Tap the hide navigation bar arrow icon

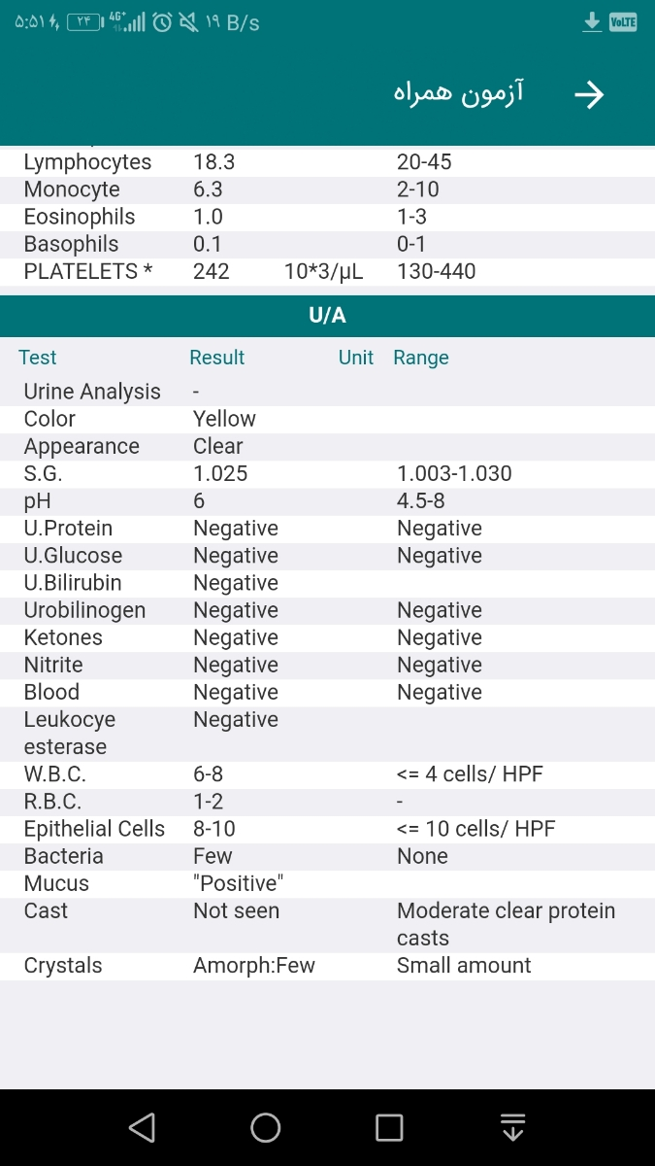(x=512, y=1127)
